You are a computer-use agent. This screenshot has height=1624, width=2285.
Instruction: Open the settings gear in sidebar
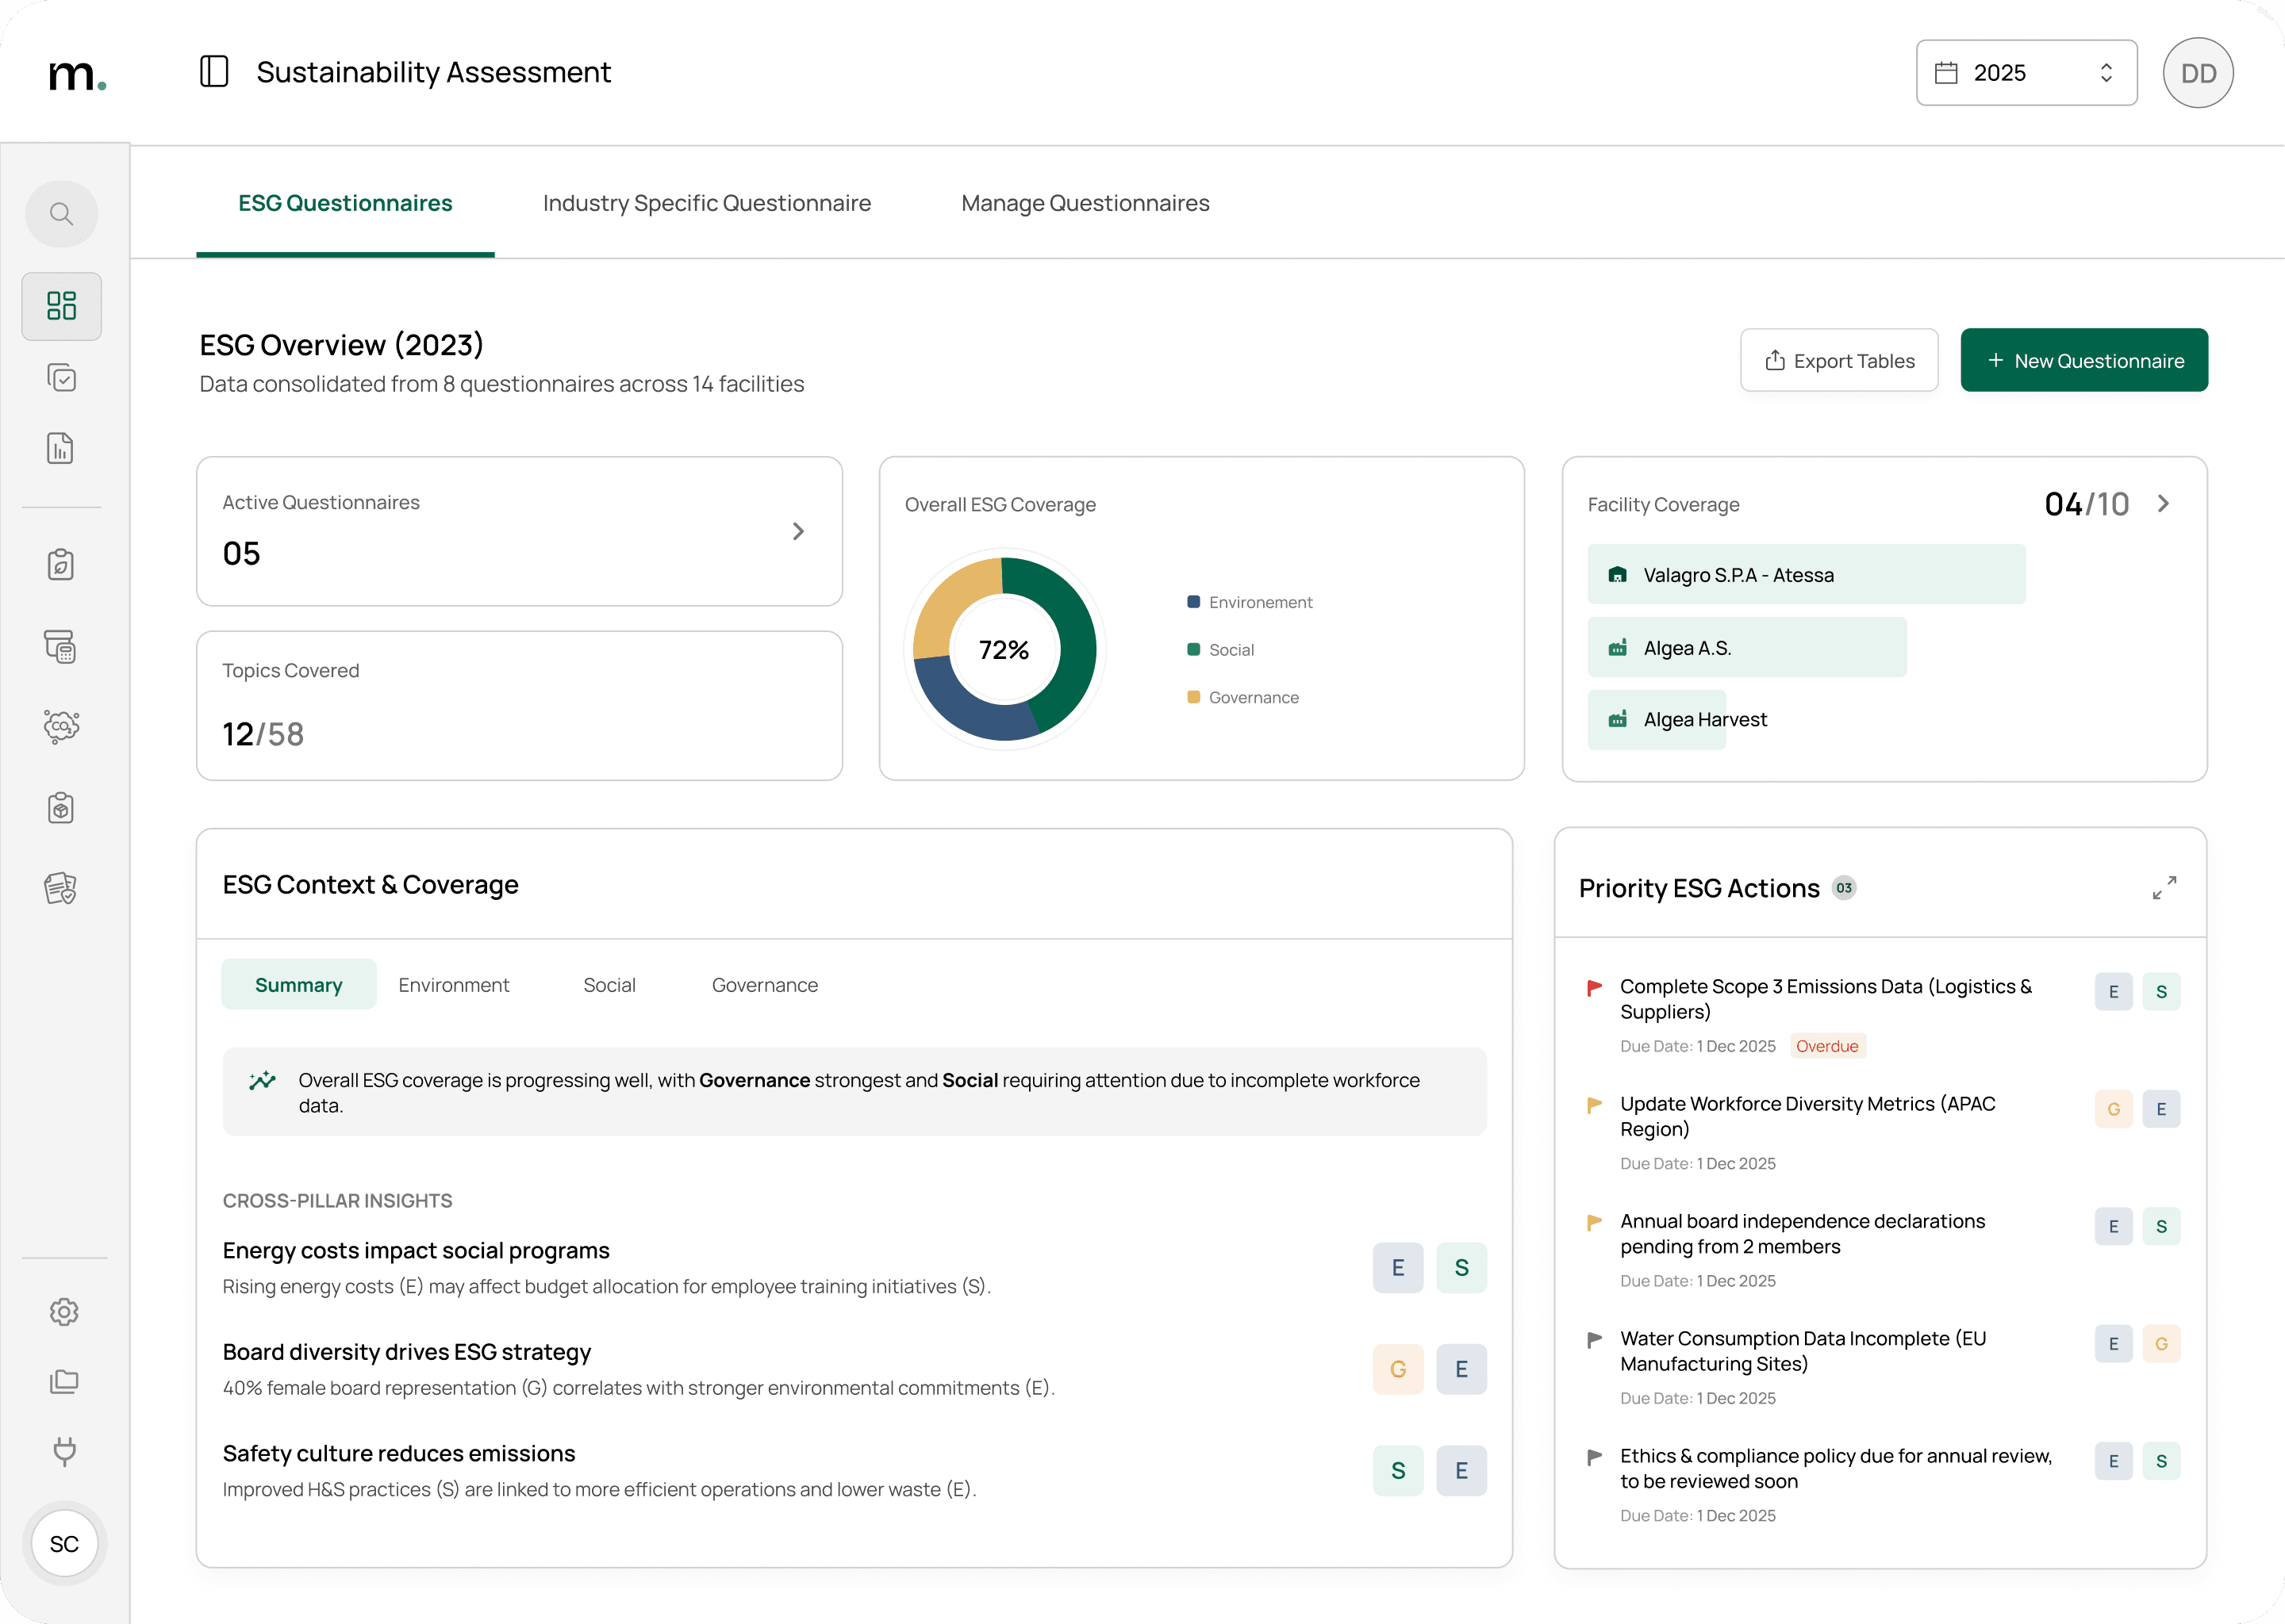[64, 1312]
